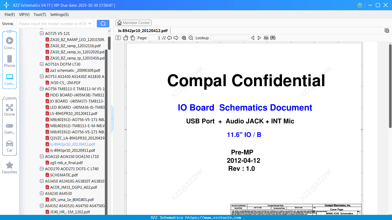This screenshot has width=392, height=220.
Task: Select the ls-8942pr10_20120412.pdf tab
Action: tap(143, 31)
